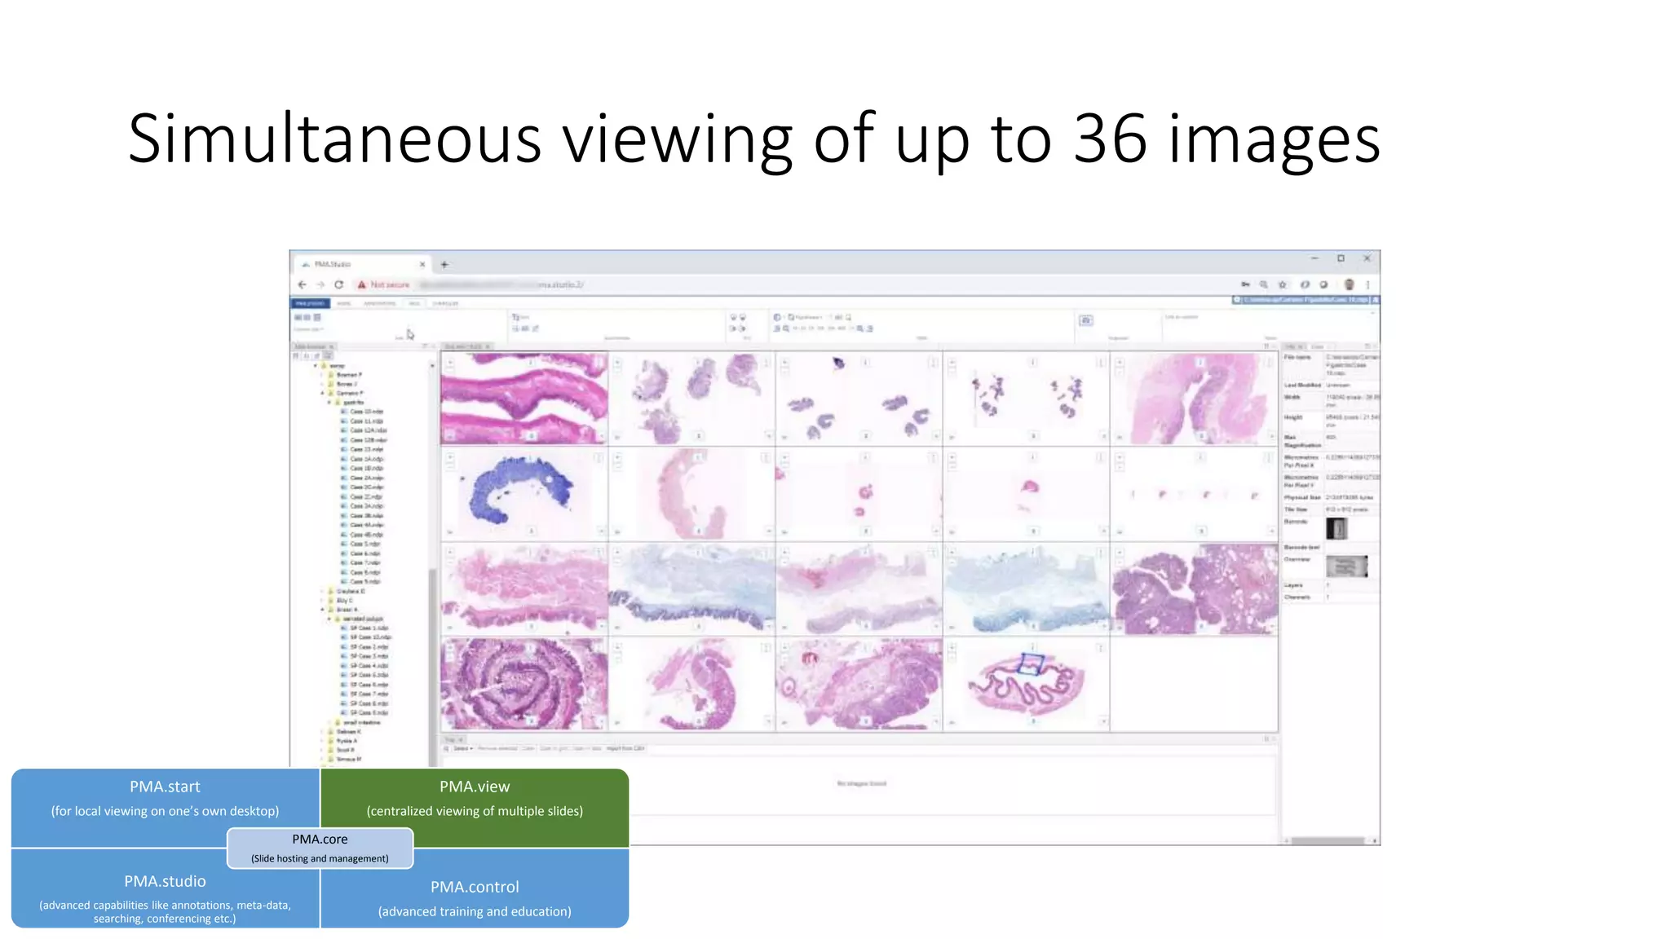Click the Not secure warning icon
The width and height of the screenshot is (1670, 939).
point(361,284)
